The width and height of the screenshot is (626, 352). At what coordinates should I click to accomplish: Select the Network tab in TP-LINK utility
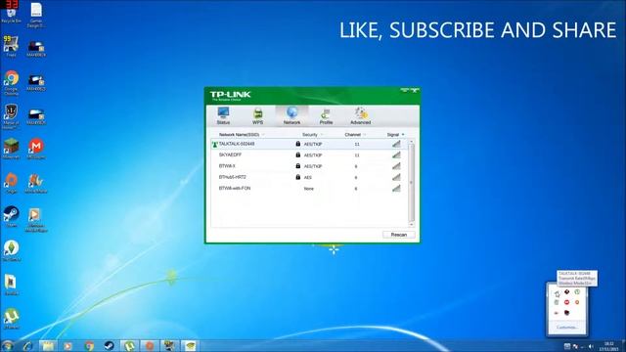[291, 116]
